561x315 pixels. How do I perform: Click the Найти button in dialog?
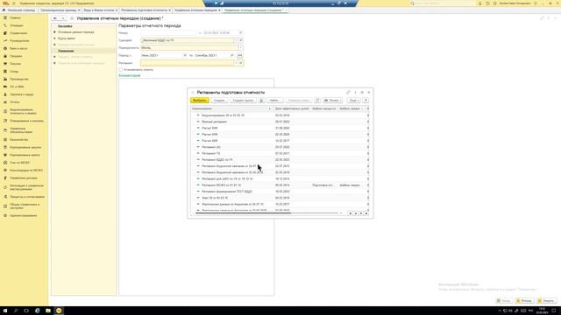pyautogui.click(x=274, y=101)
